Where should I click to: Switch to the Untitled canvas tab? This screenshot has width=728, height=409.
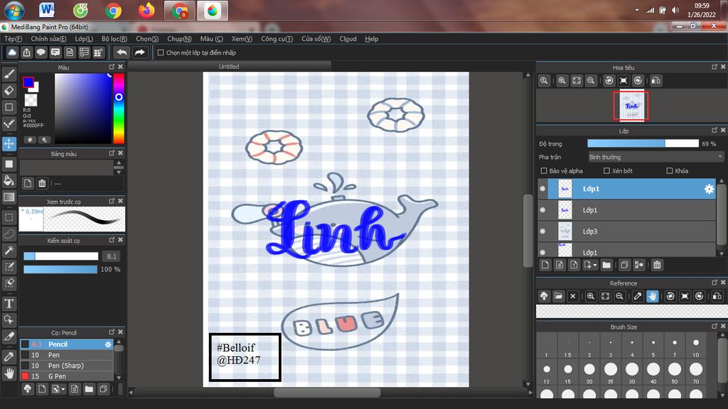[x=230, y=66]
